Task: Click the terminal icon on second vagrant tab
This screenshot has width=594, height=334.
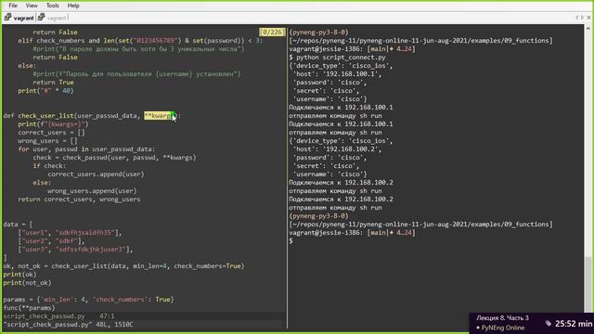Action: click(42, 18)
